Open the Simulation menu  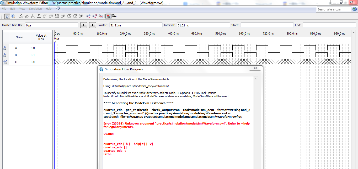35,9
